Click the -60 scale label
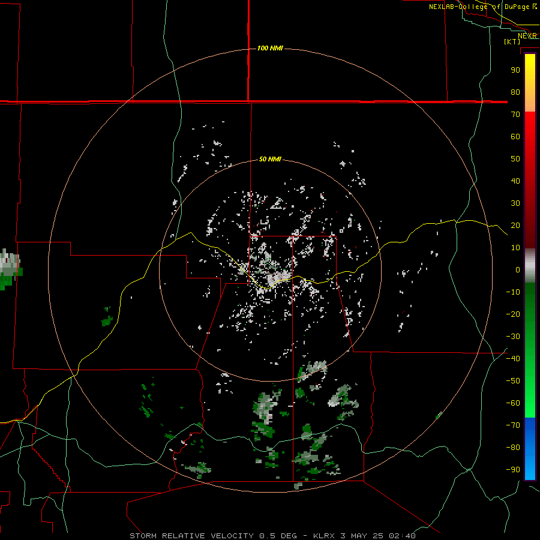 click(513, 403)
